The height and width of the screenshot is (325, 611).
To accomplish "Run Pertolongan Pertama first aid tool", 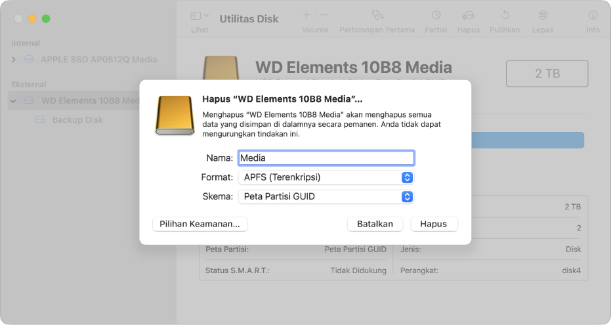I will pyautogui.click(x=377, y=16).
